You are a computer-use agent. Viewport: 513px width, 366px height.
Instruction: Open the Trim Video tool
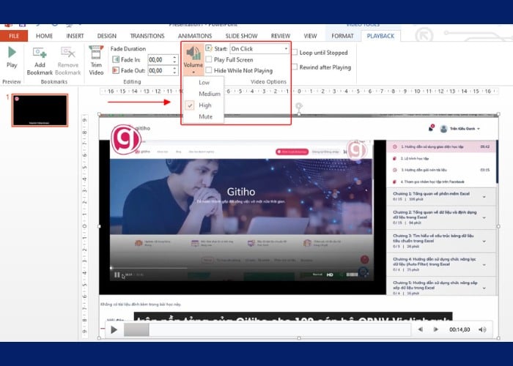[x=96, y=53]
